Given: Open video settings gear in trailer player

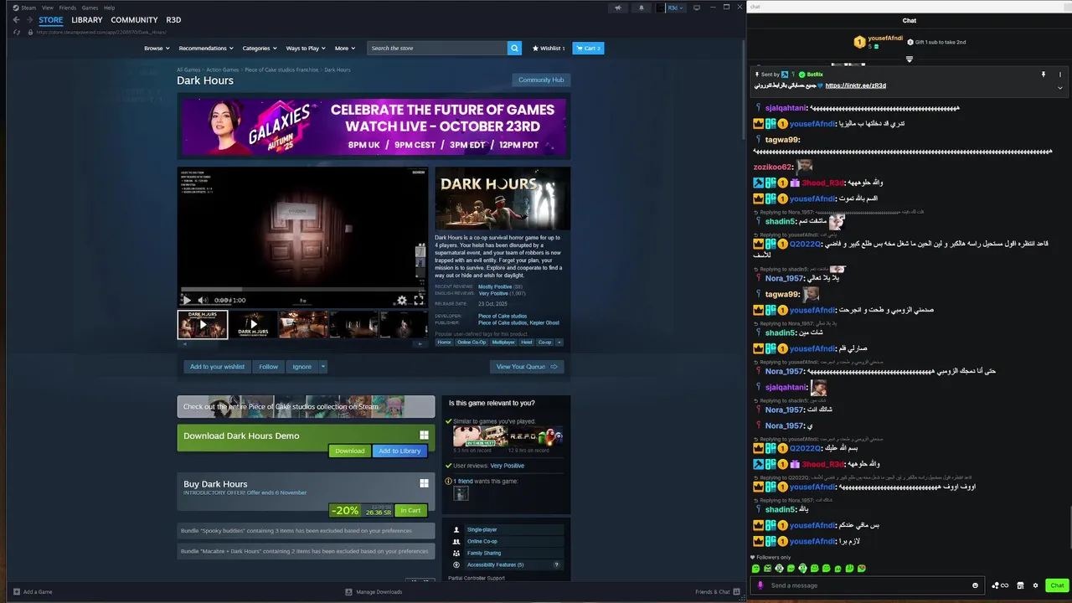Looking at the screenshot, I should pos(402,300).
